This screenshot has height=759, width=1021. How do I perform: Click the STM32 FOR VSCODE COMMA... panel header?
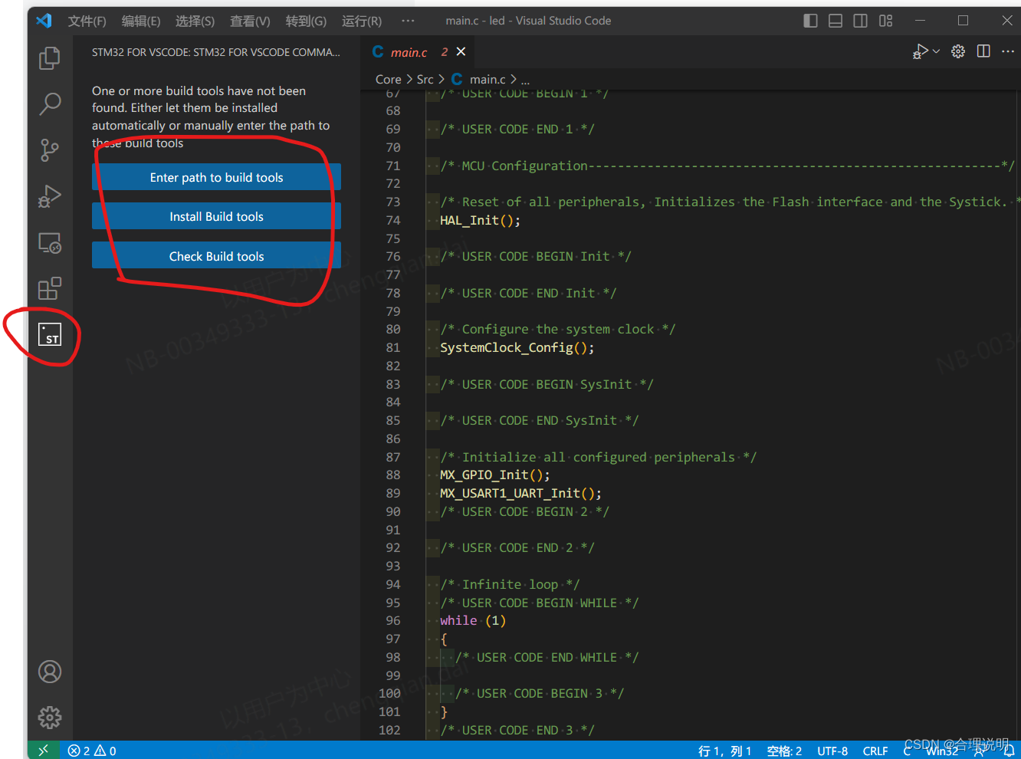pyautogui.click(x=216, y=52)
